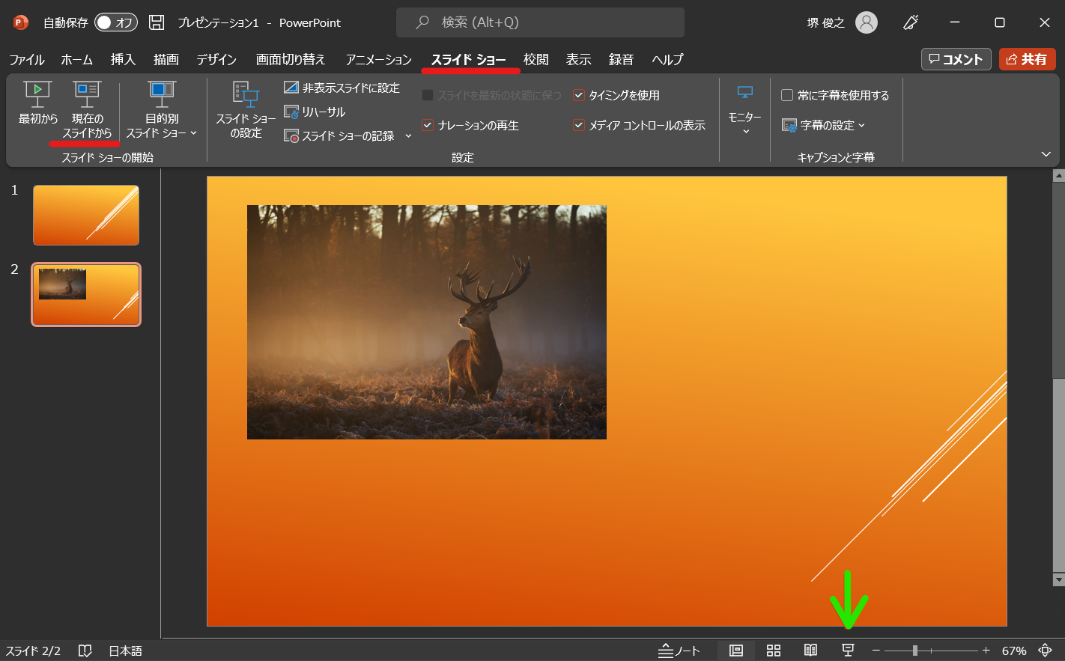Select the deer photo on the slide

pyautogui.click(x=427, y=322)
